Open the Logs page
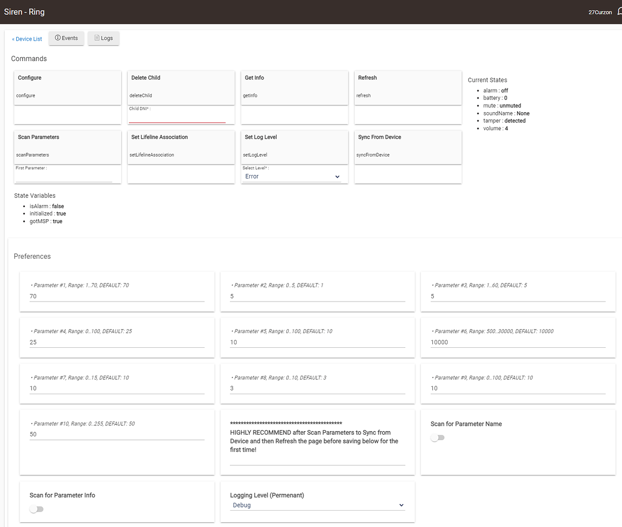The image size is (622, 527). 103,38
